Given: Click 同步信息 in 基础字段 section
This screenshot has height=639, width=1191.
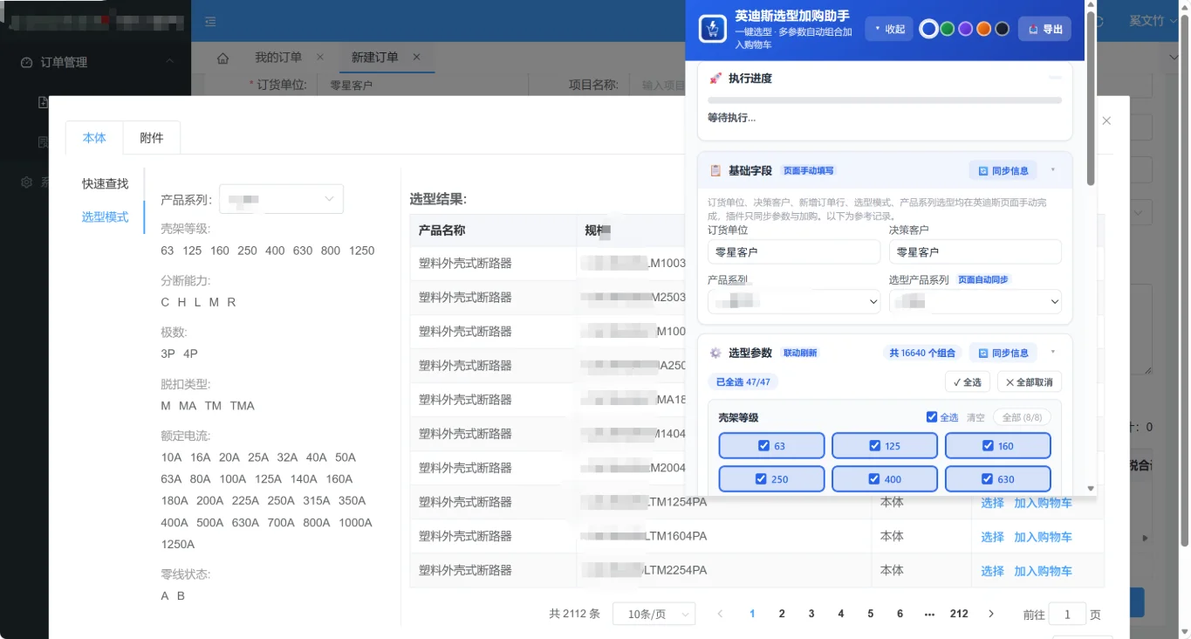Looking at the screenshot, I should point(1003,171).
